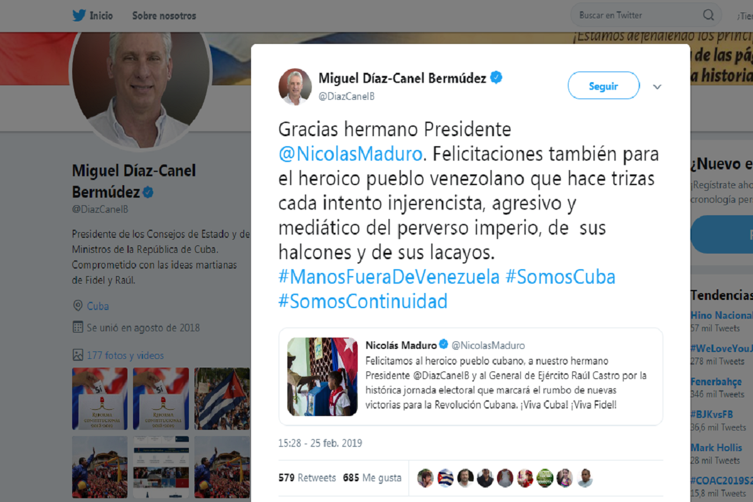Click Nicolás Maduro's verified badge in quoted tweet
Screen dimensions: 753x502
[x=444, y=345]
